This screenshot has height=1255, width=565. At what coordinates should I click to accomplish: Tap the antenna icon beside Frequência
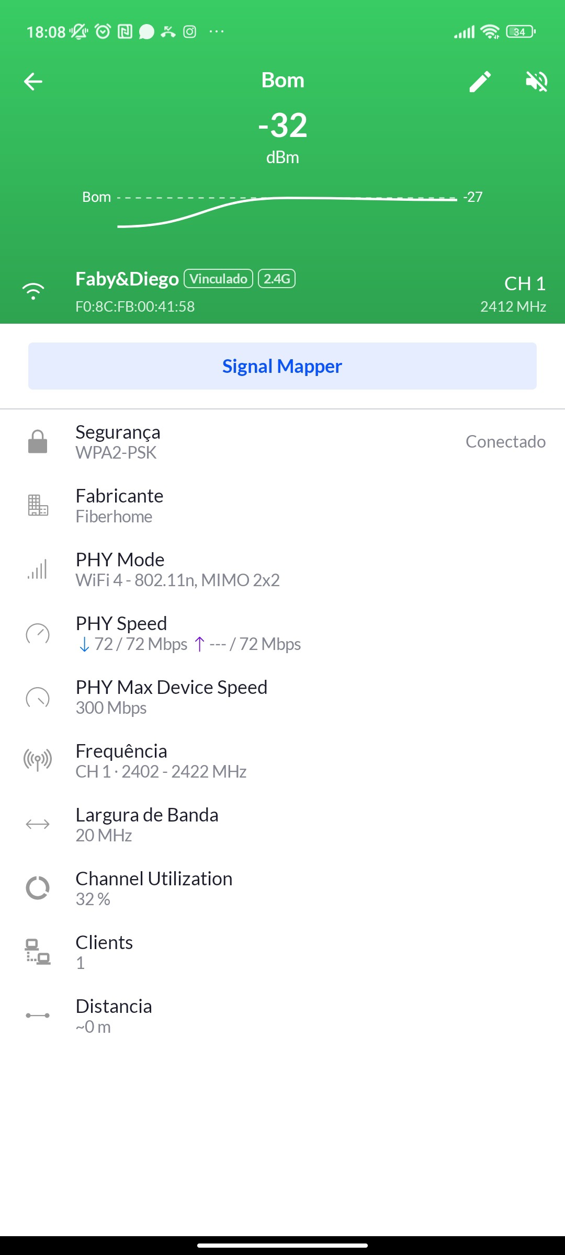coord(38,761)
